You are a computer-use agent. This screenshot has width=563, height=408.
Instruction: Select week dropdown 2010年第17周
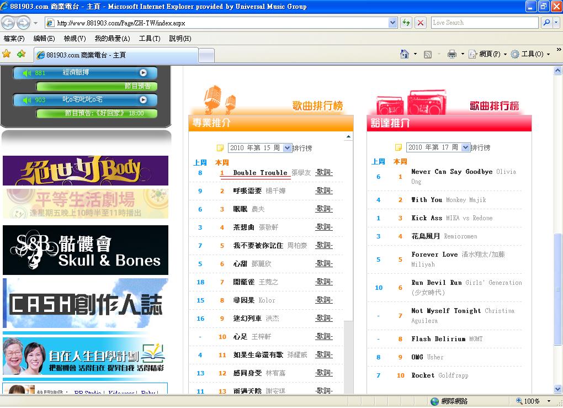pyautogui.click(x=438, y=147)
